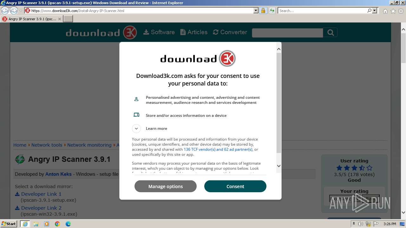Open the IE Tools gear icon
Image resolution: width=406 pixels, height=228 pixels.
coord(401,11)
